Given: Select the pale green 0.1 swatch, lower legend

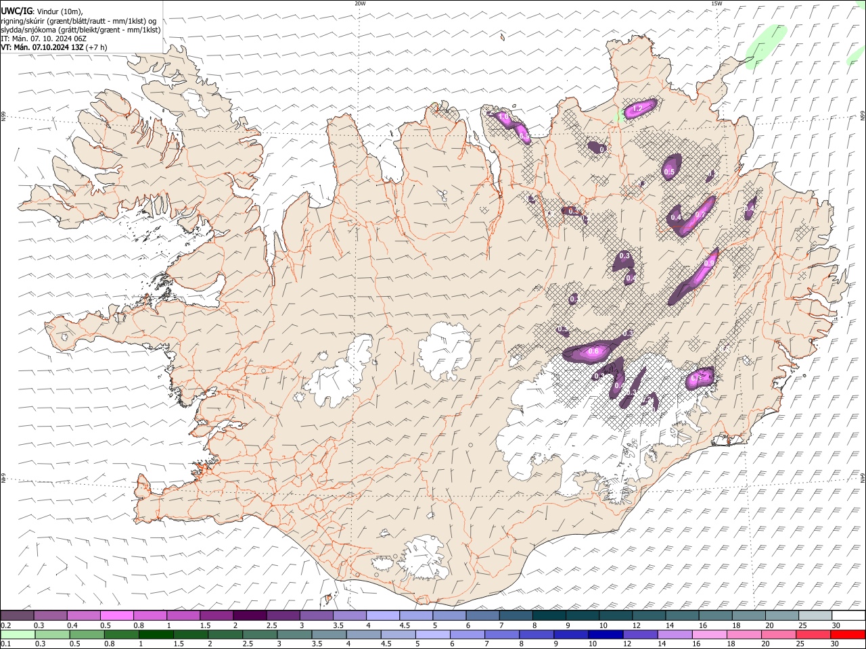Looking at the screenshot, I should 18,634.
